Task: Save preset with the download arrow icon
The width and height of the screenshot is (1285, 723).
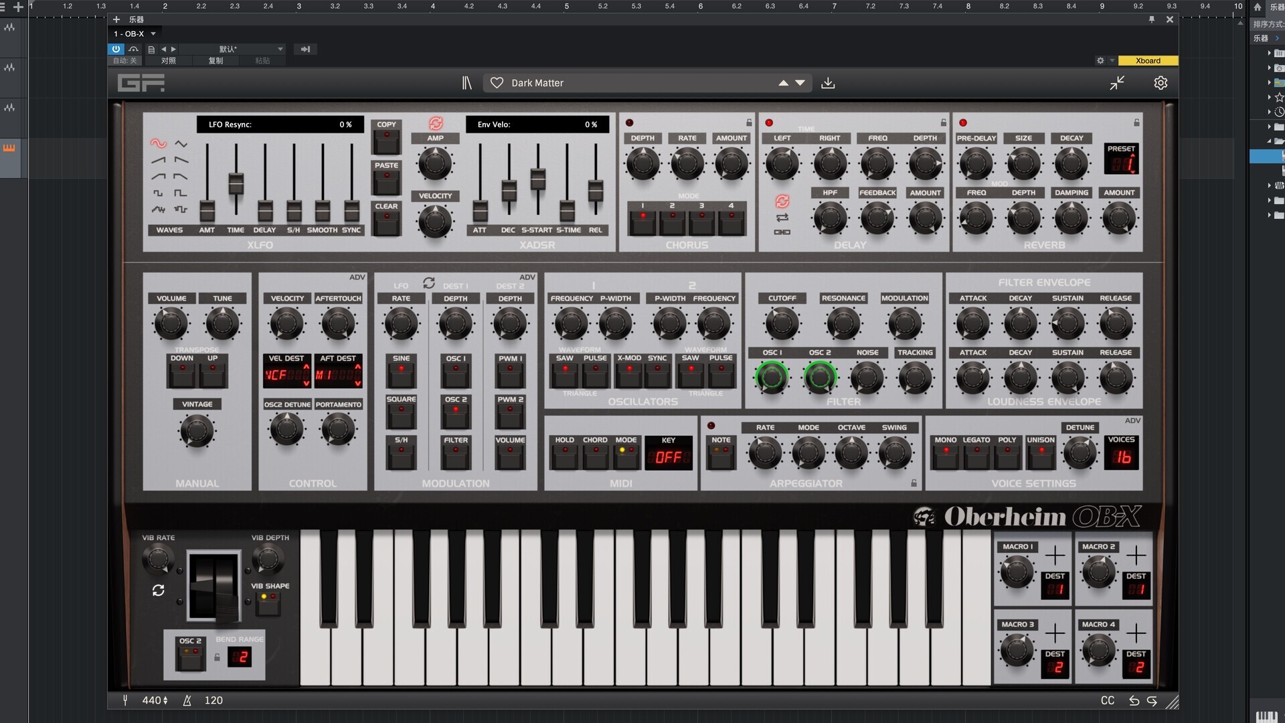Action: pyautogui.click(x=828, y=83)
